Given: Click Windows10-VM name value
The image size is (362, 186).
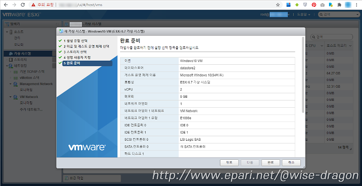Looking at the screenshot, I should tap(191, 61).
